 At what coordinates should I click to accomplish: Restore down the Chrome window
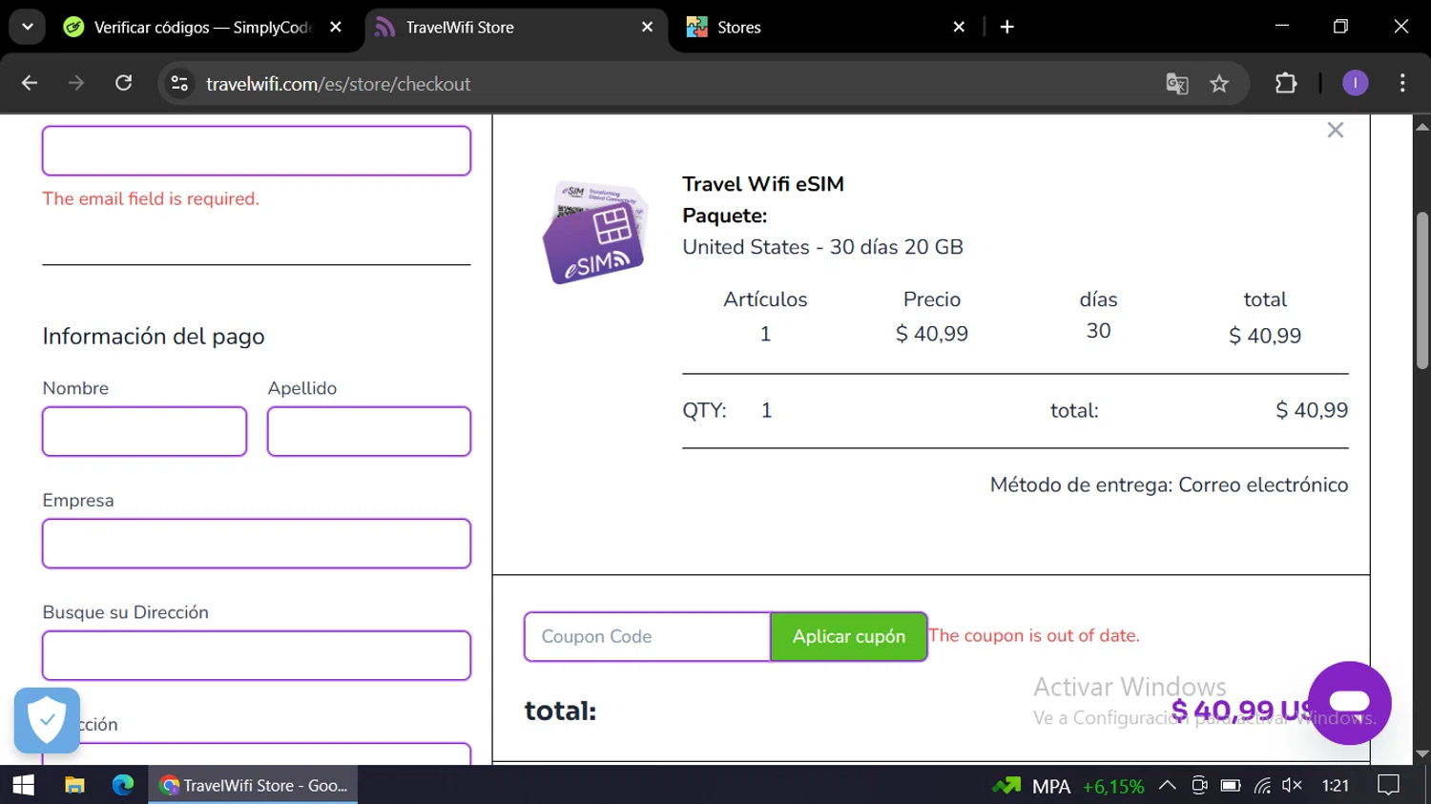(1340, 27)
